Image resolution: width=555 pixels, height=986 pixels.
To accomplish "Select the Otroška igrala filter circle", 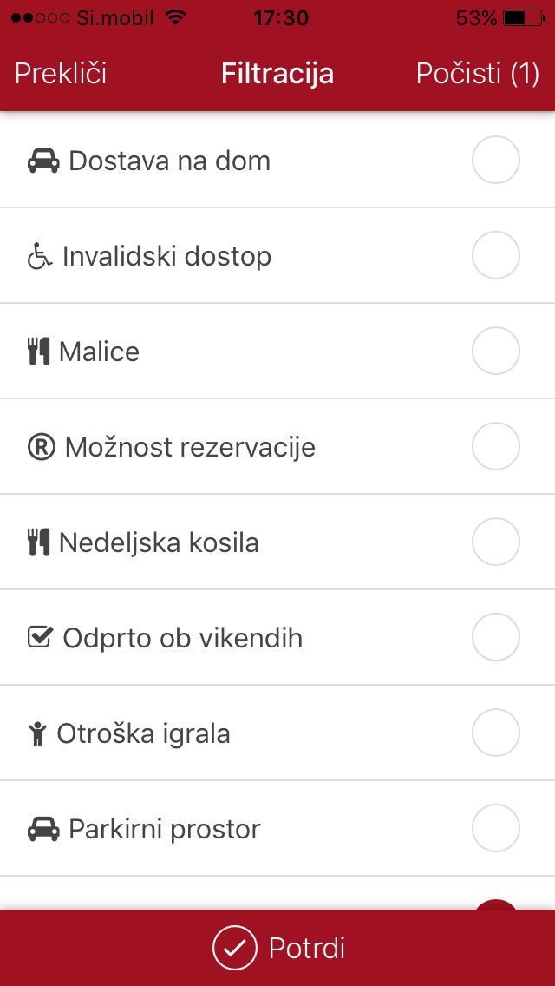I will [x=495, y=733].
